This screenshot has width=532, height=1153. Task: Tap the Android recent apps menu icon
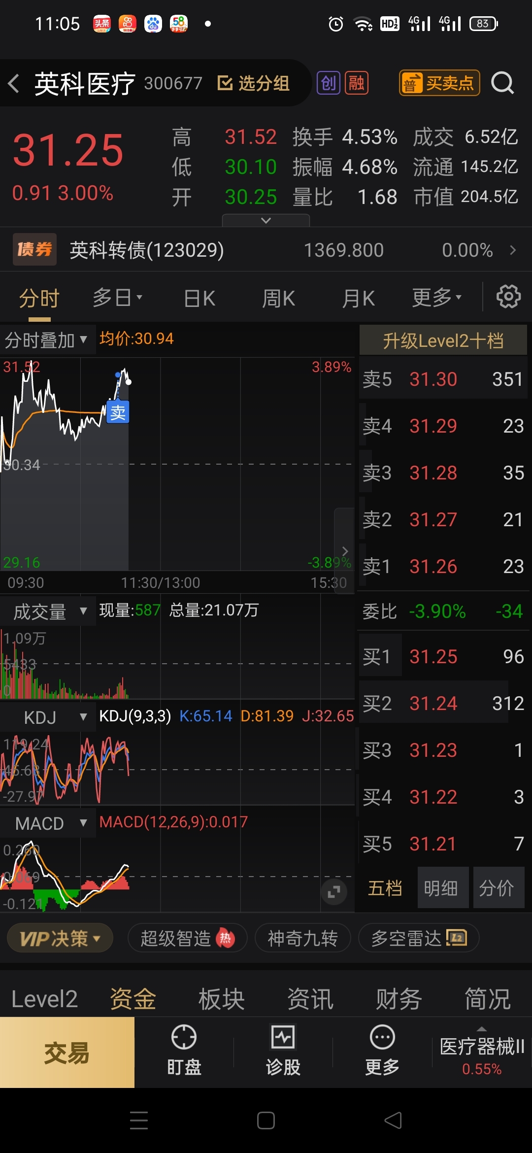point(139,1120)
